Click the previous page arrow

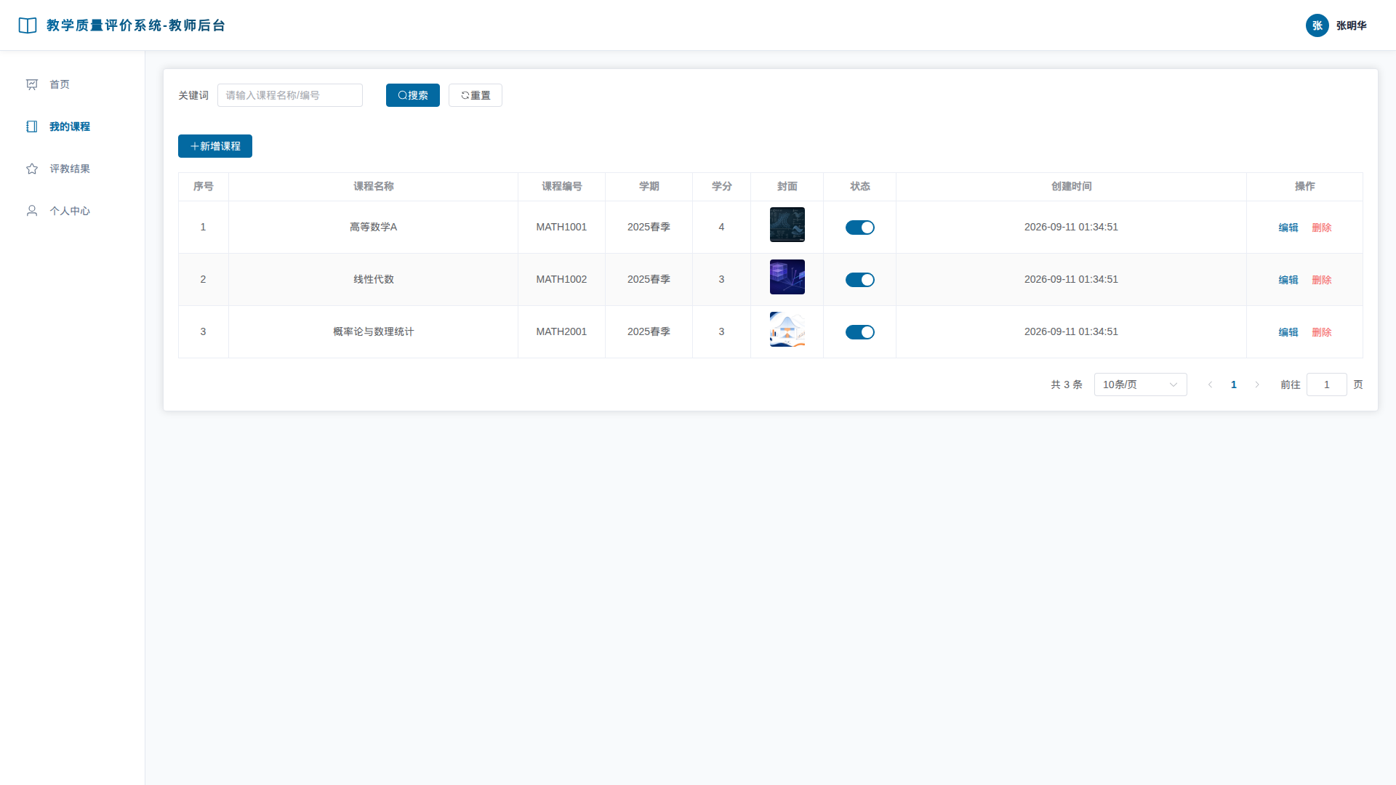pos(1211,385)
